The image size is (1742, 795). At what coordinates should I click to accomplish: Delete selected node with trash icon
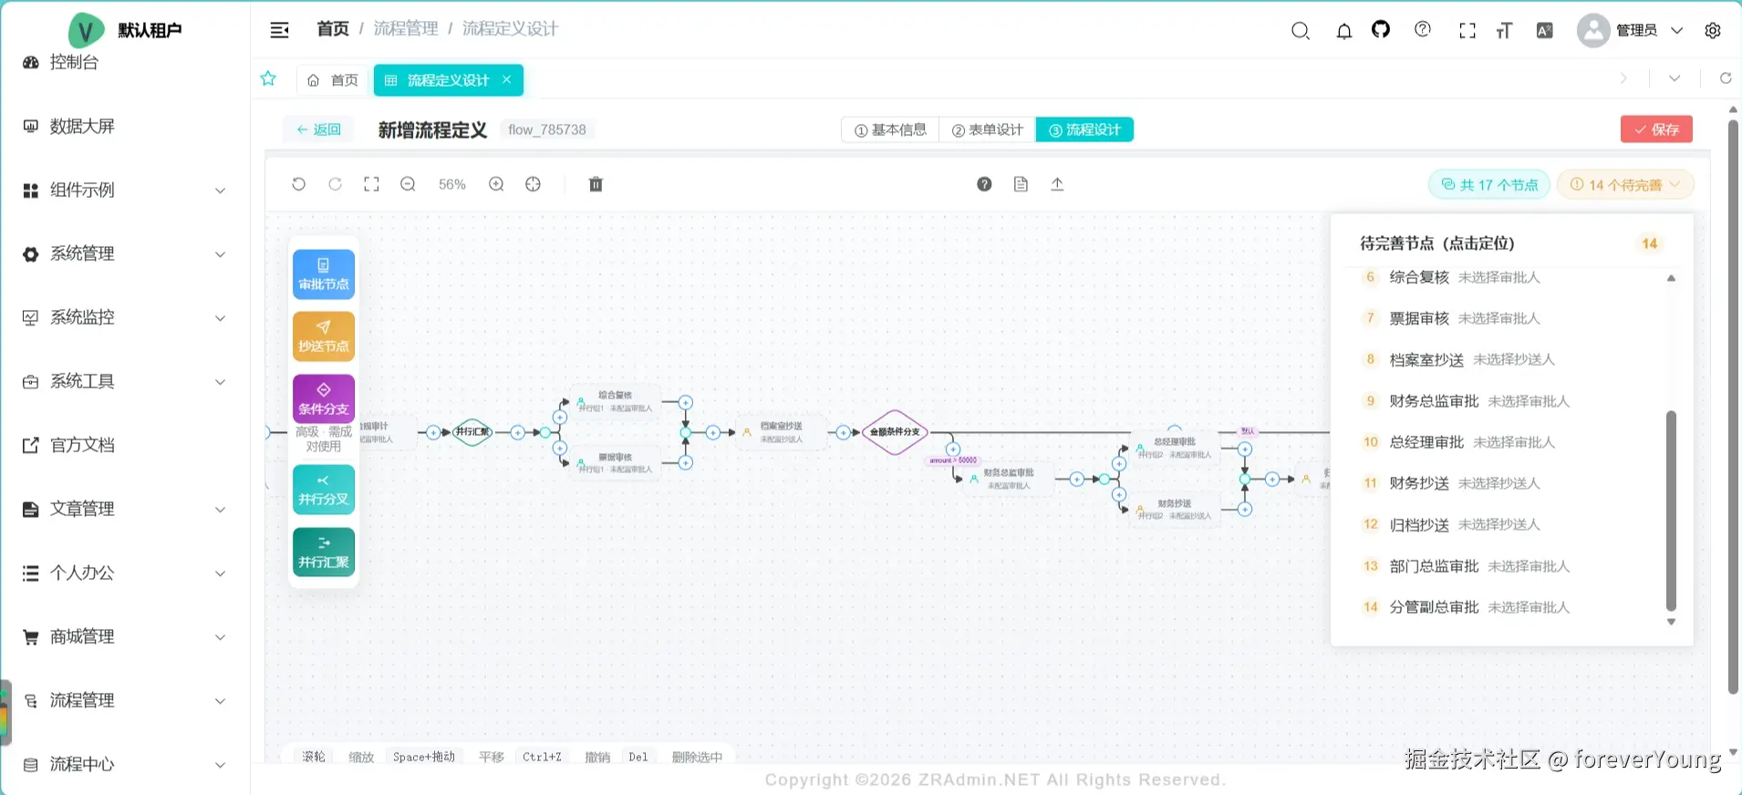tap(596, 184)
